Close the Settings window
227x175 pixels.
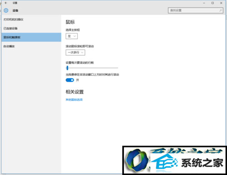click(x=221, y=3)
